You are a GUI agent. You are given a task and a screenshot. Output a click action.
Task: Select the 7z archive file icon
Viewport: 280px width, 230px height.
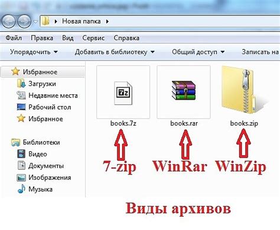coord(123,93)
